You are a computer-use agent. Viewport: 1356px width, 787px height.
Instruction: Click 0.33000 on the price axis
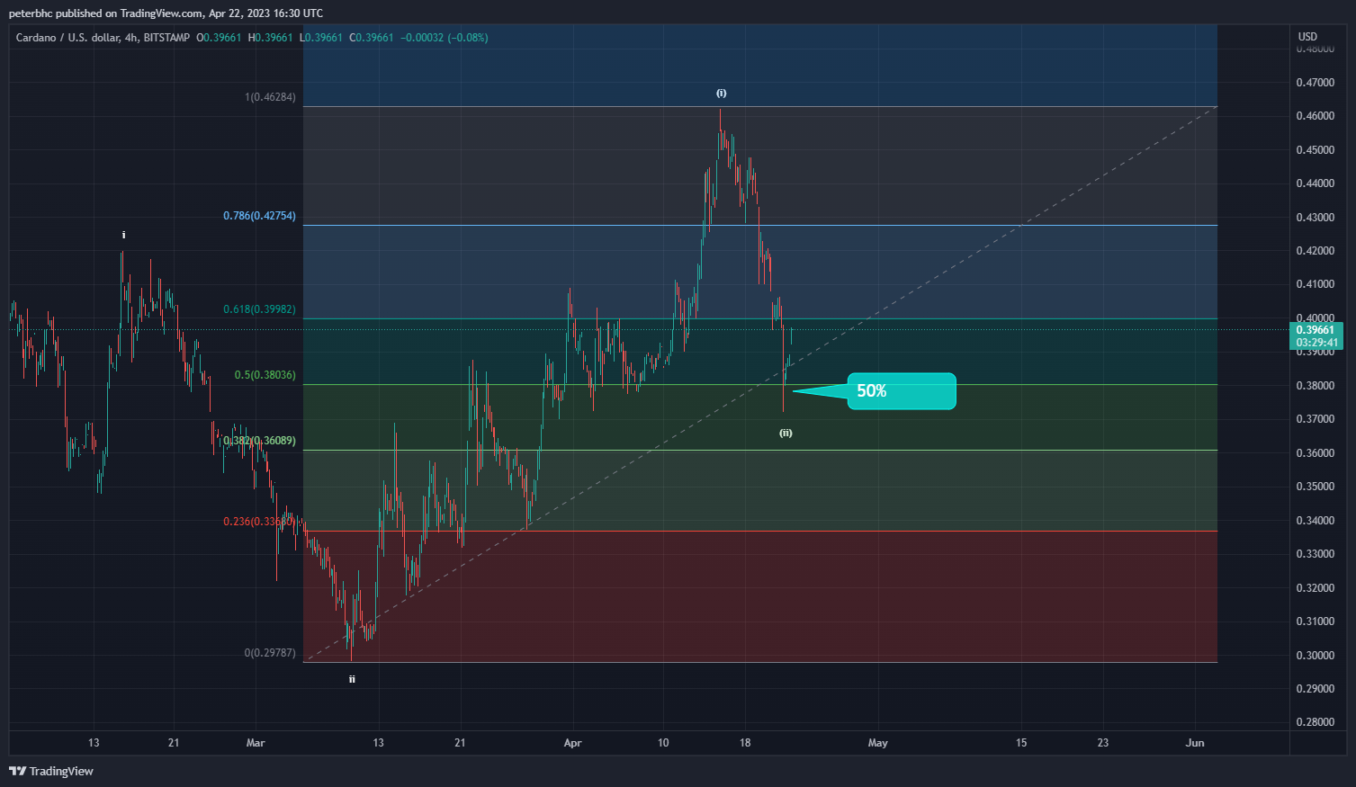coord(1316,554)
